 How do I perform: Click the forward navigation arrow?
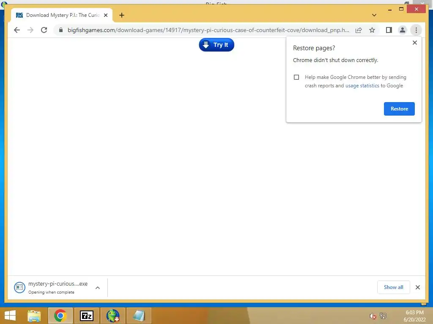(30, 30)
